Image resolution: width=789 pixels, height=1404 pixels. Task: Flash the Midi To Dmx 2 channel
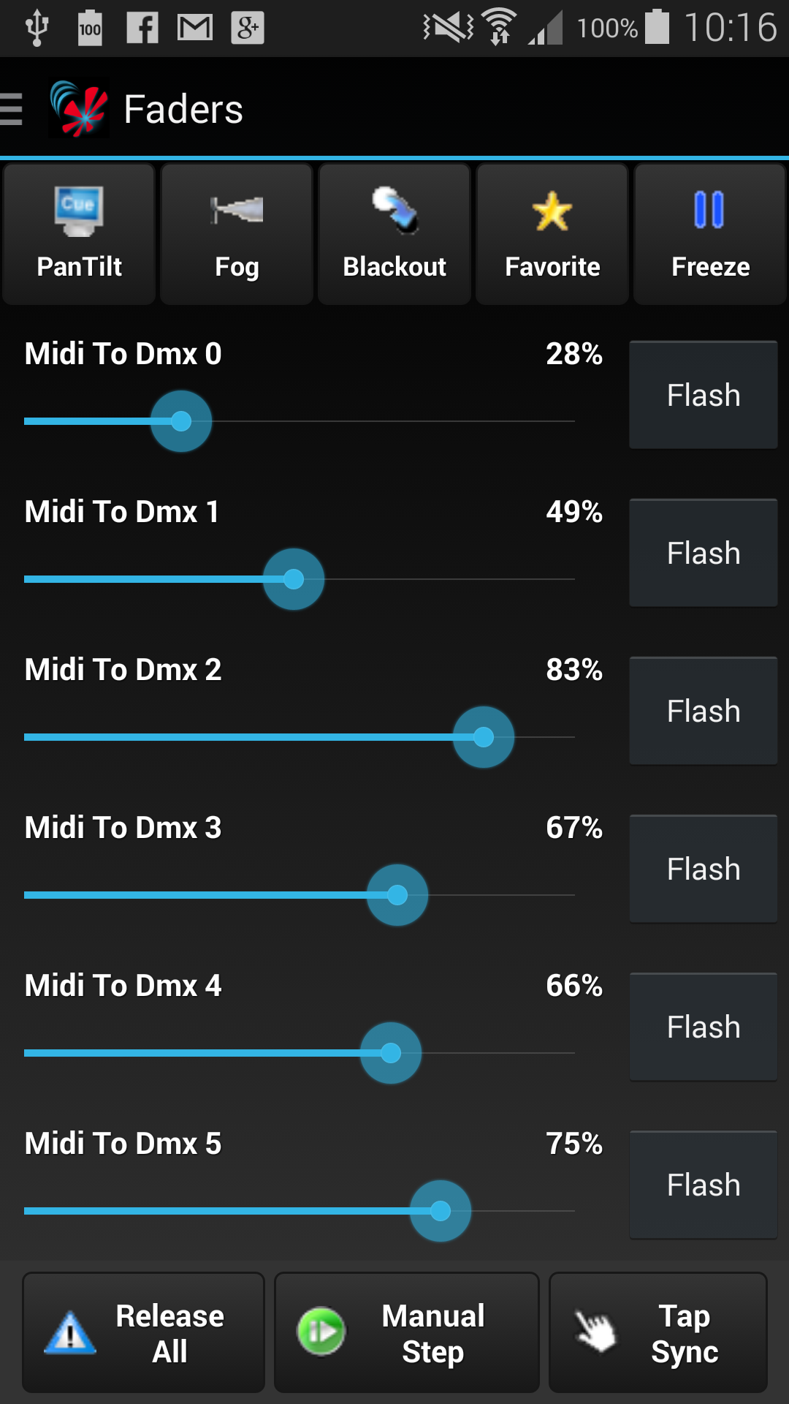click(703, 711)
